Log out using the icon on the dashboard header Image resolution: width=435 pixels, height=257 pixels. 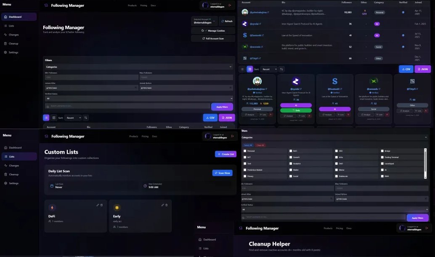click(x=230, y=5)
